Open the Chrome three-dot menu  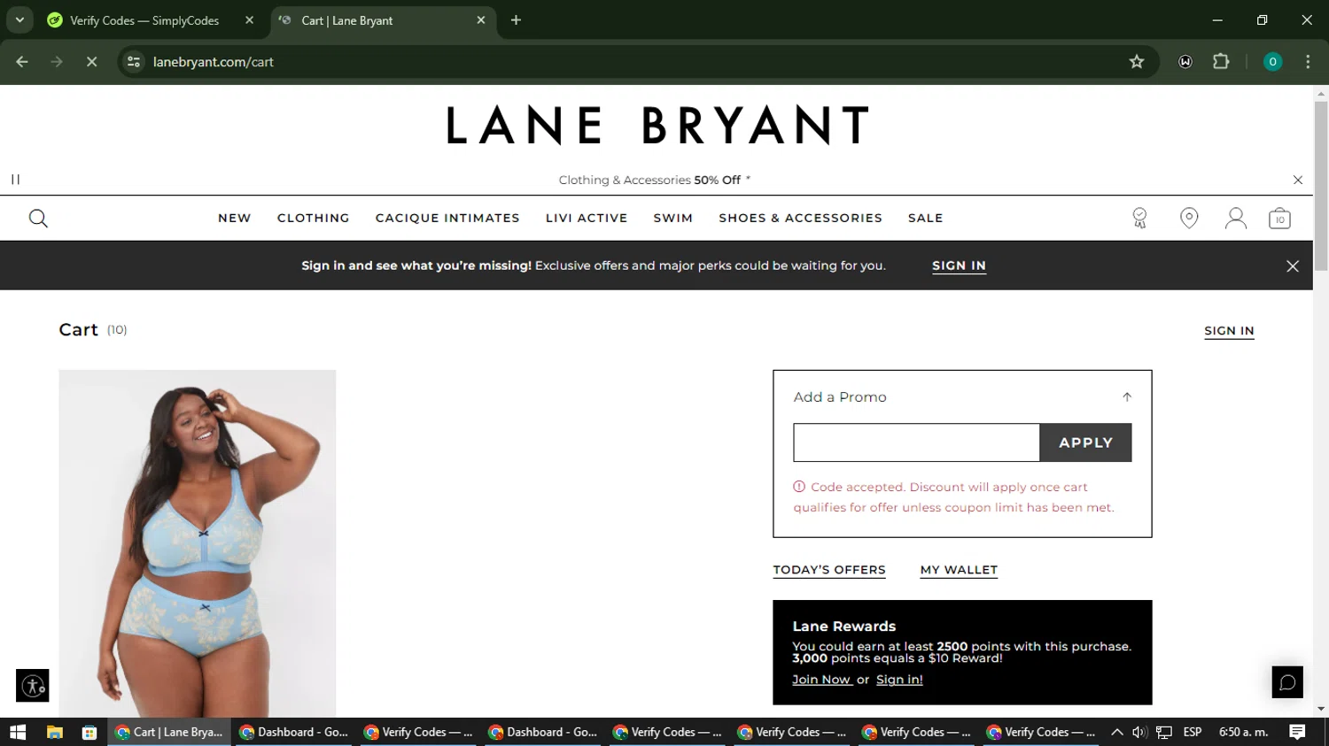1308,62
